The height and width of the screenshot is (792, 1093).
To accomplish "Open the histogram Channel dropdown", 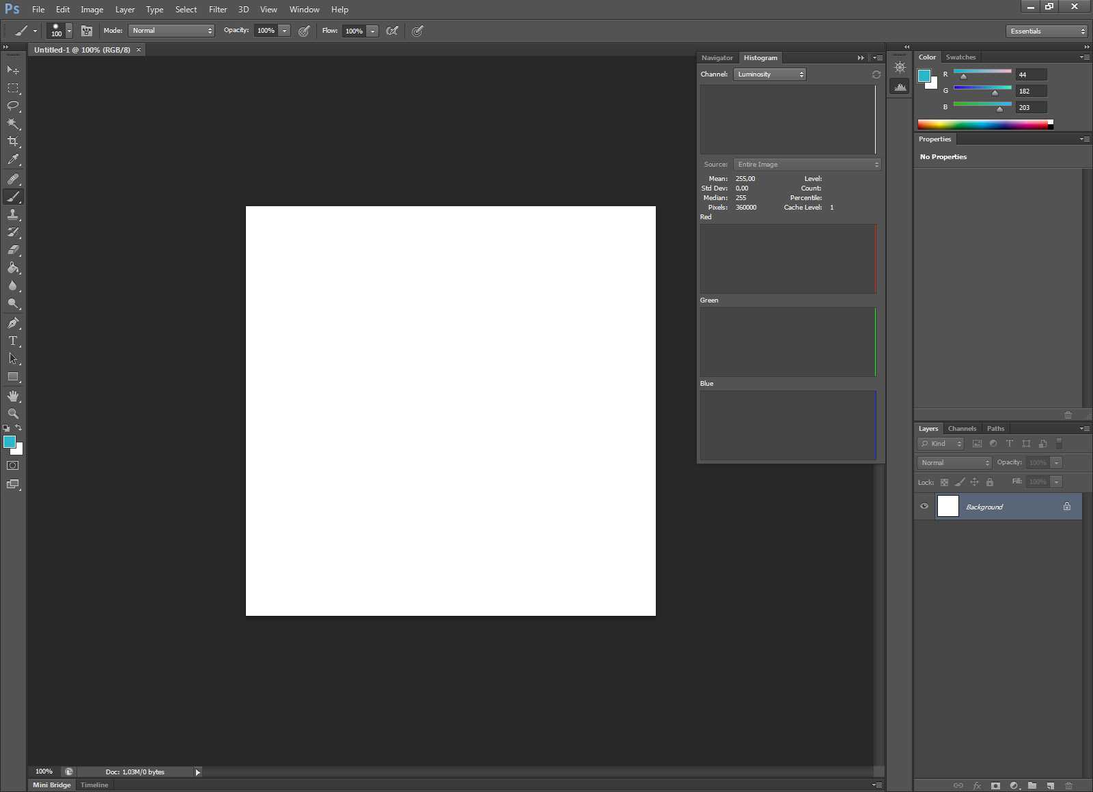I will click(770, 74).
